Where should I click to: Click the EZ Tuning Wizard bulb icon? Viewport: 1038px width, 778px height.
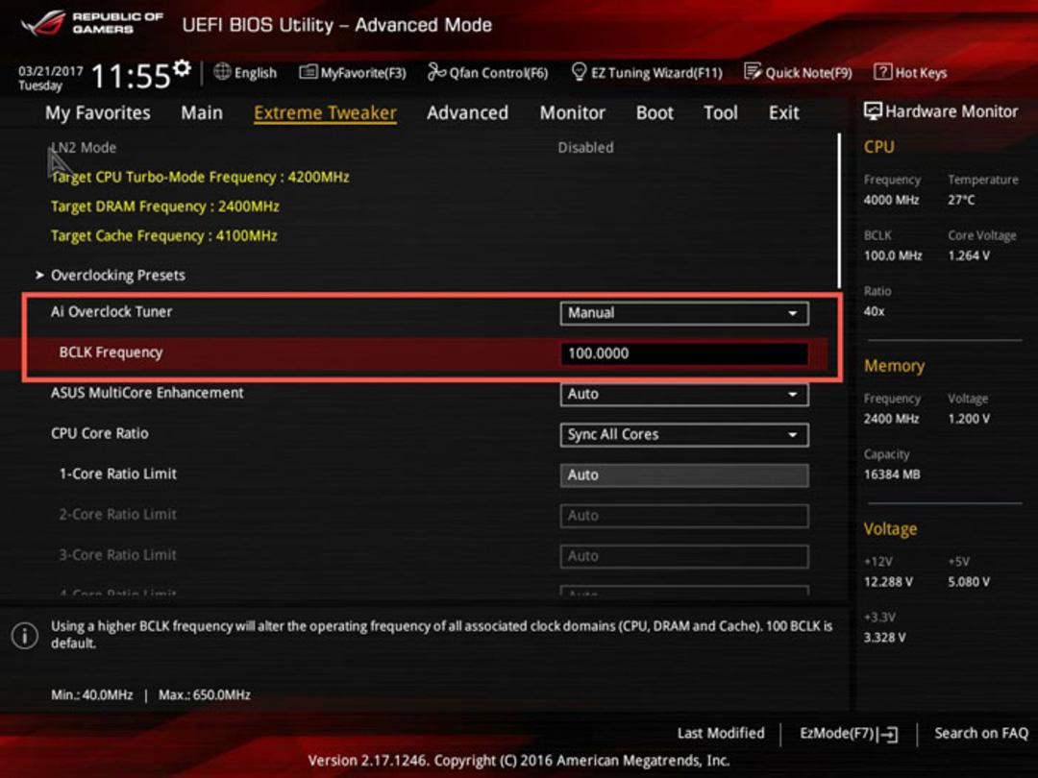pos(579,71)
